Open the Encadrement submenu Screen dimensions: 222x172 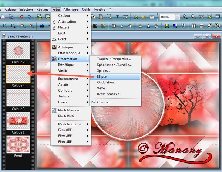click(71, 79)
